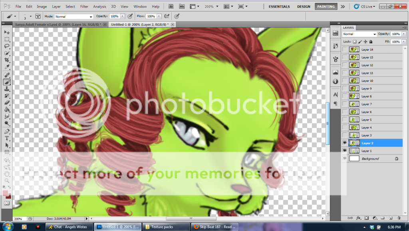Screen dimensions: 409x231
Task: Choose the Horizontal Type tool
Action: 7,138
